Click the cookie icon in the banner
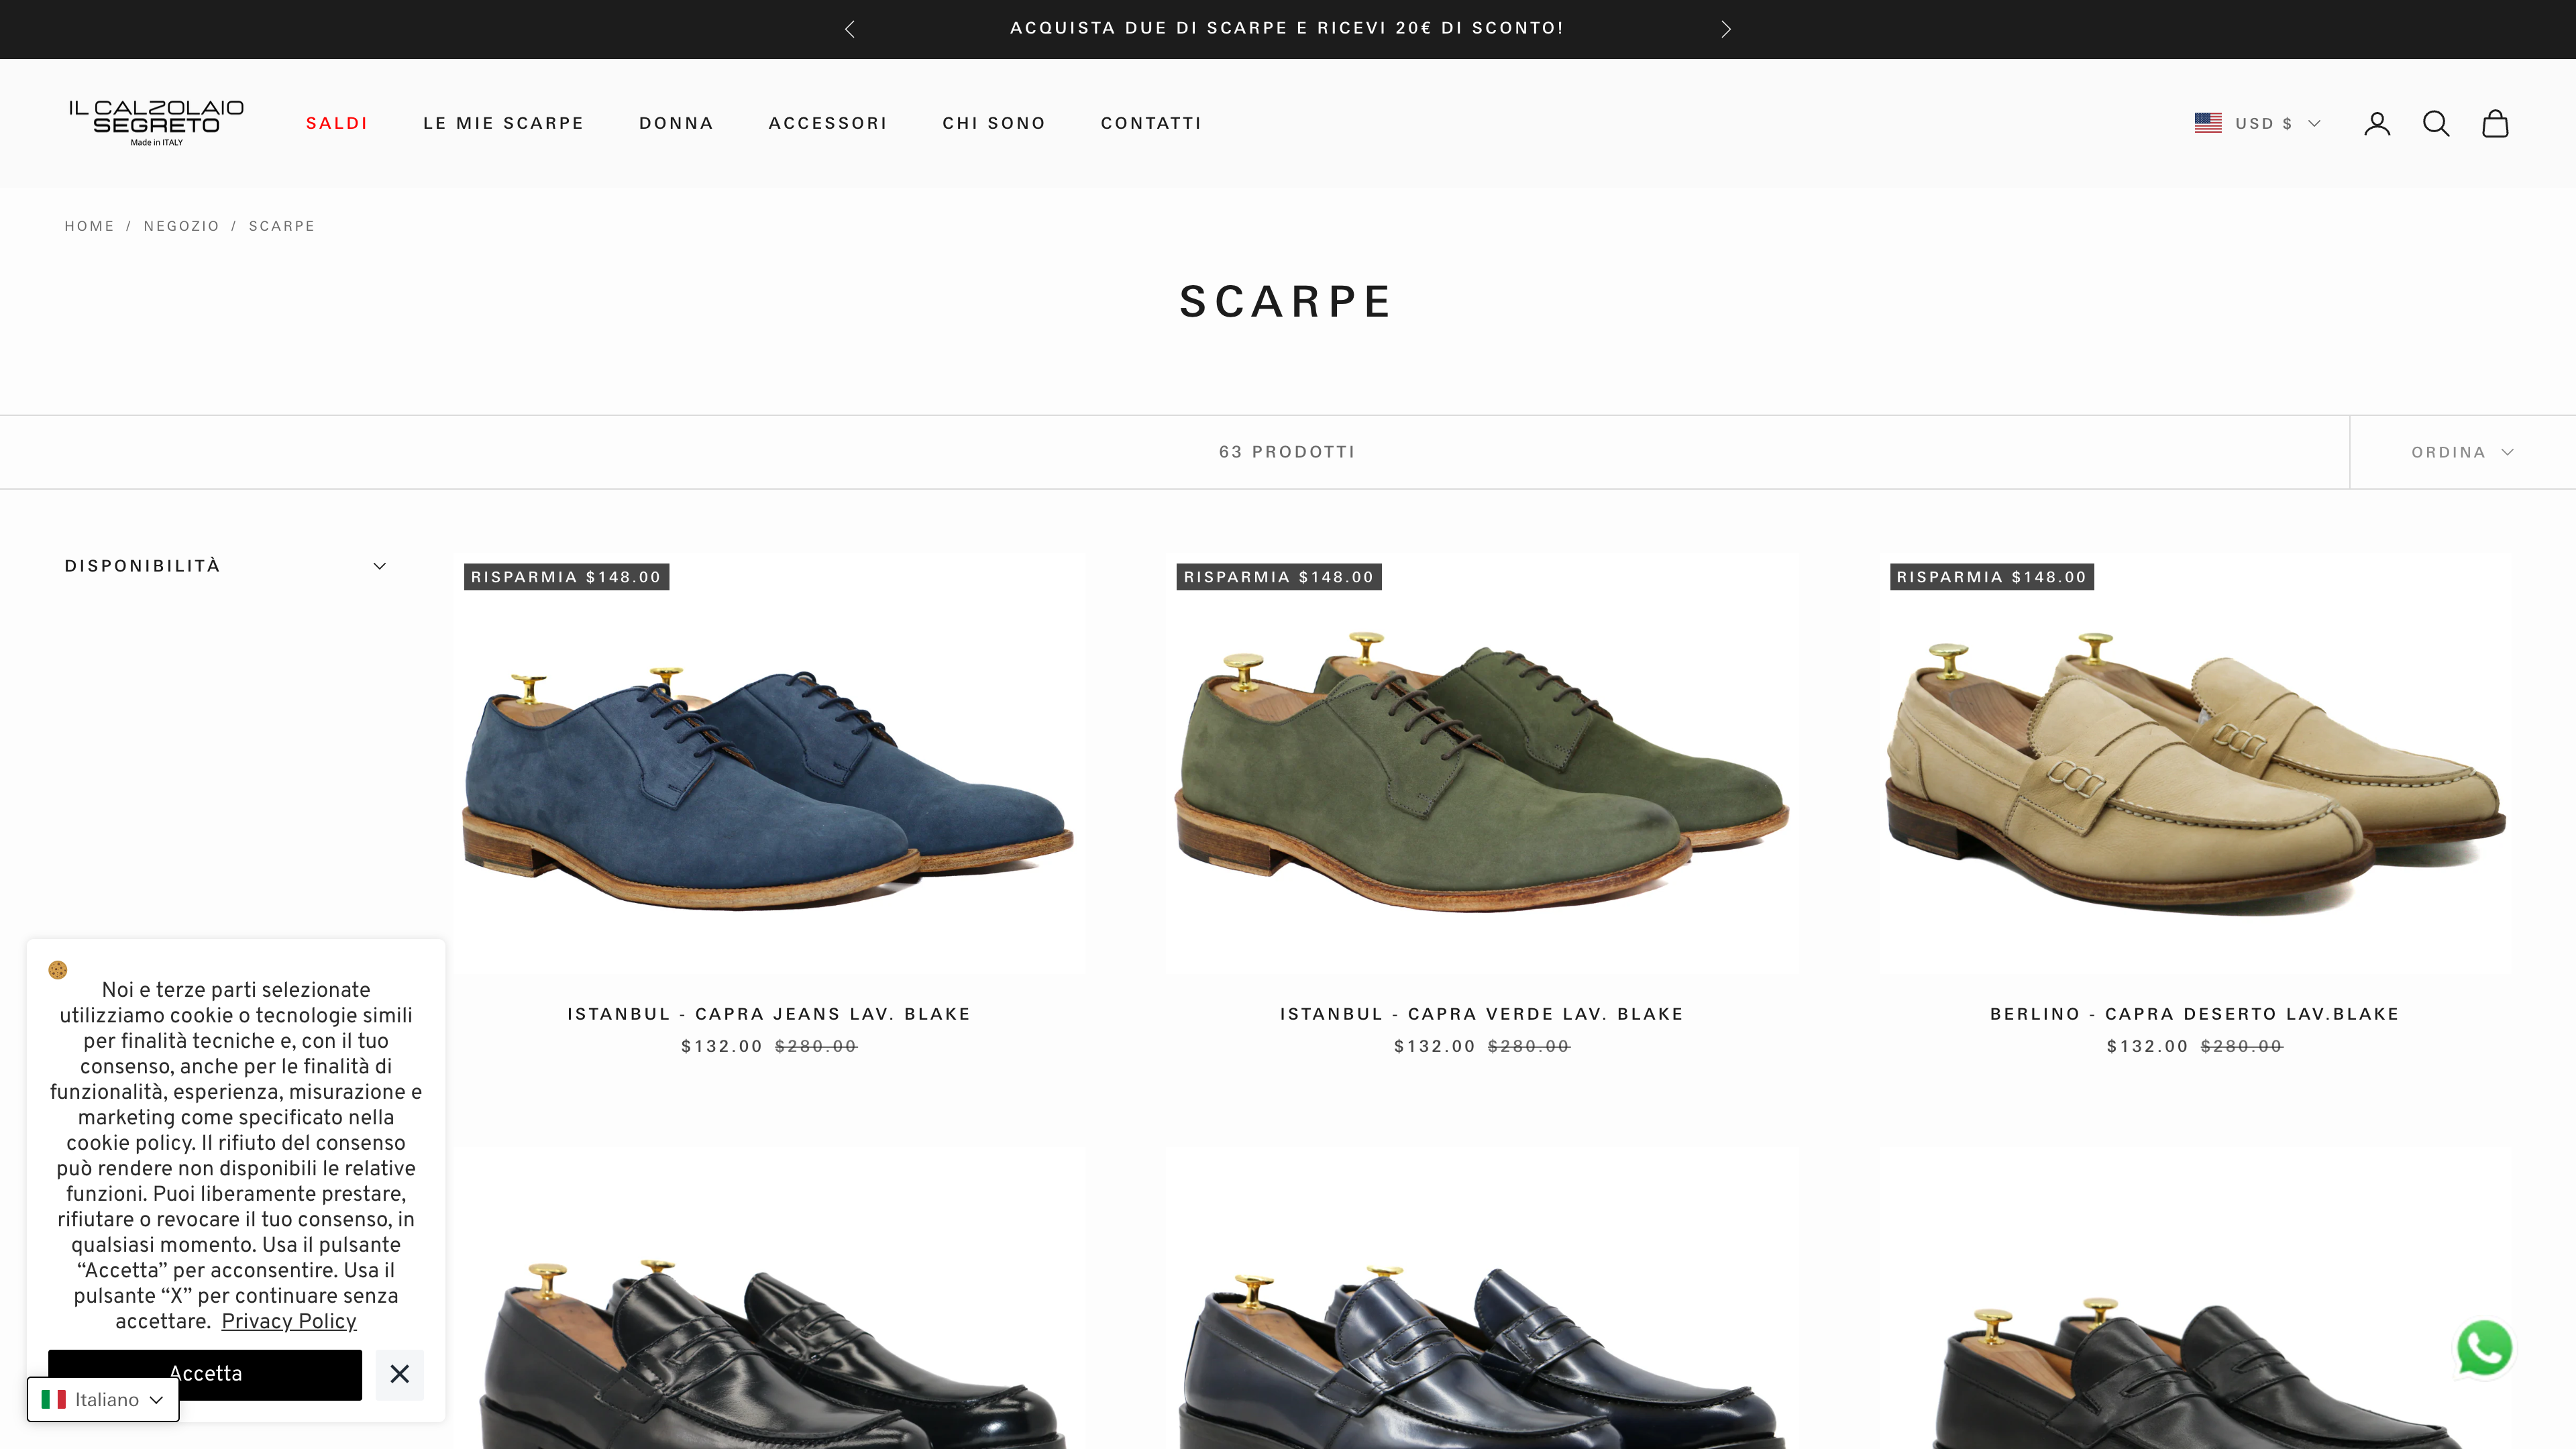Viewport: 2576px width, 1449px height. coord(58,970)
